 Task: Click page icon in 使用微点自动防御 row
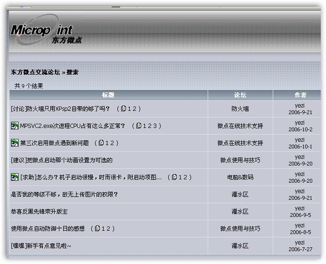pyautogui.click(x=97, y=228)
